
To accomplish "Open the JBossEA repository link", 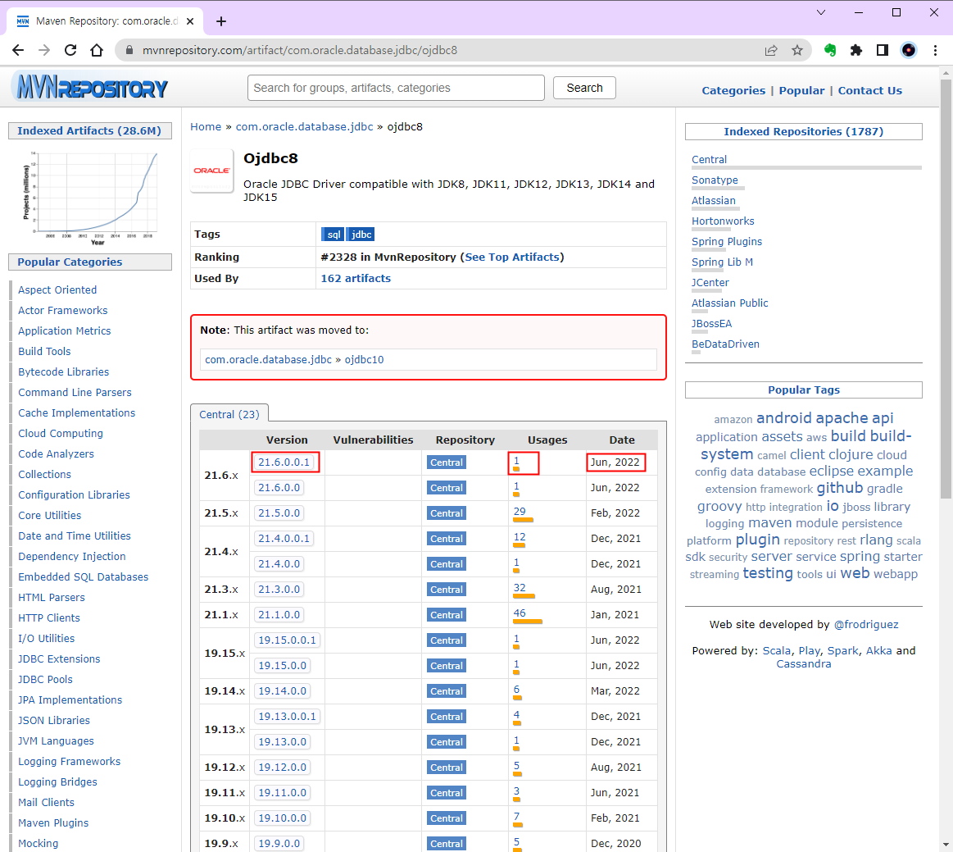I will 712,324.
